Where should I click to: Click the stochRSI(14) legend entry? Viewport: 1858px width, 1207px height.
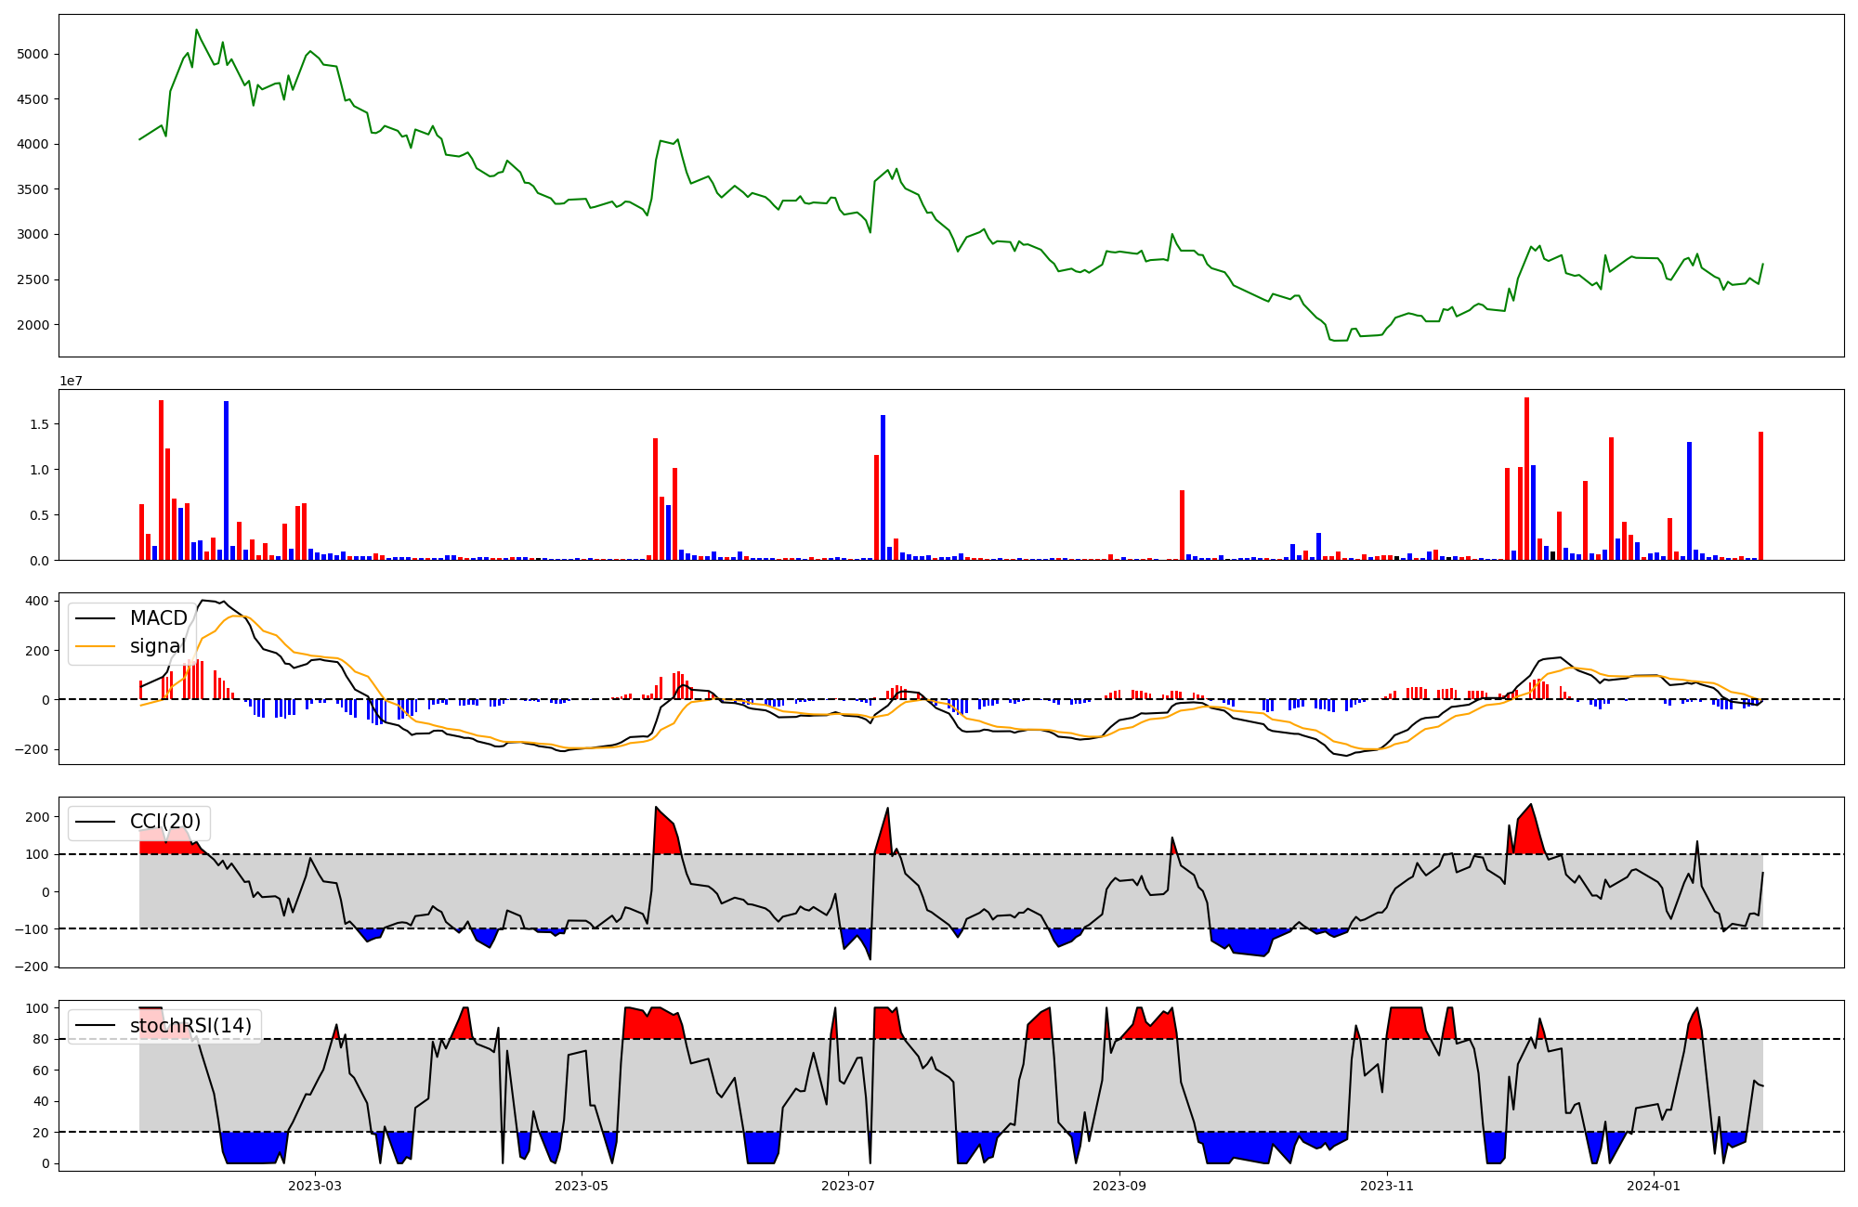click(x=190, y=1026)
